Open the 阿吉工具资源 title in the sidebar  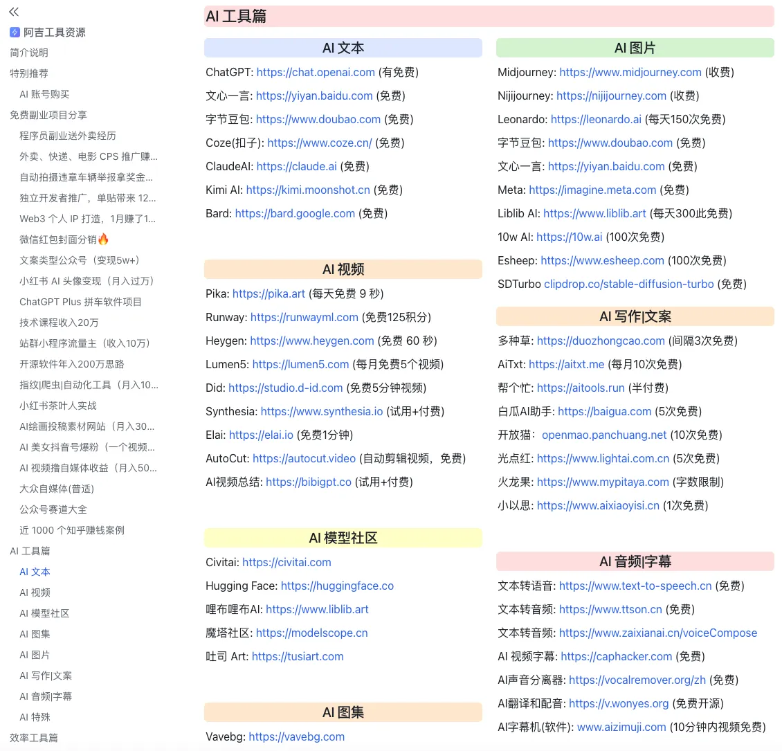(x=55, y=33)
